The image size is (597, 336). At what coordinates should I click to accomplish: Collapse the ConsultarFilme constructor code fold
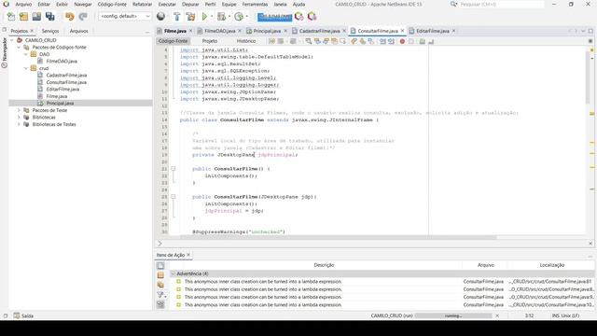pyautogui.click(x=174, y=168)
